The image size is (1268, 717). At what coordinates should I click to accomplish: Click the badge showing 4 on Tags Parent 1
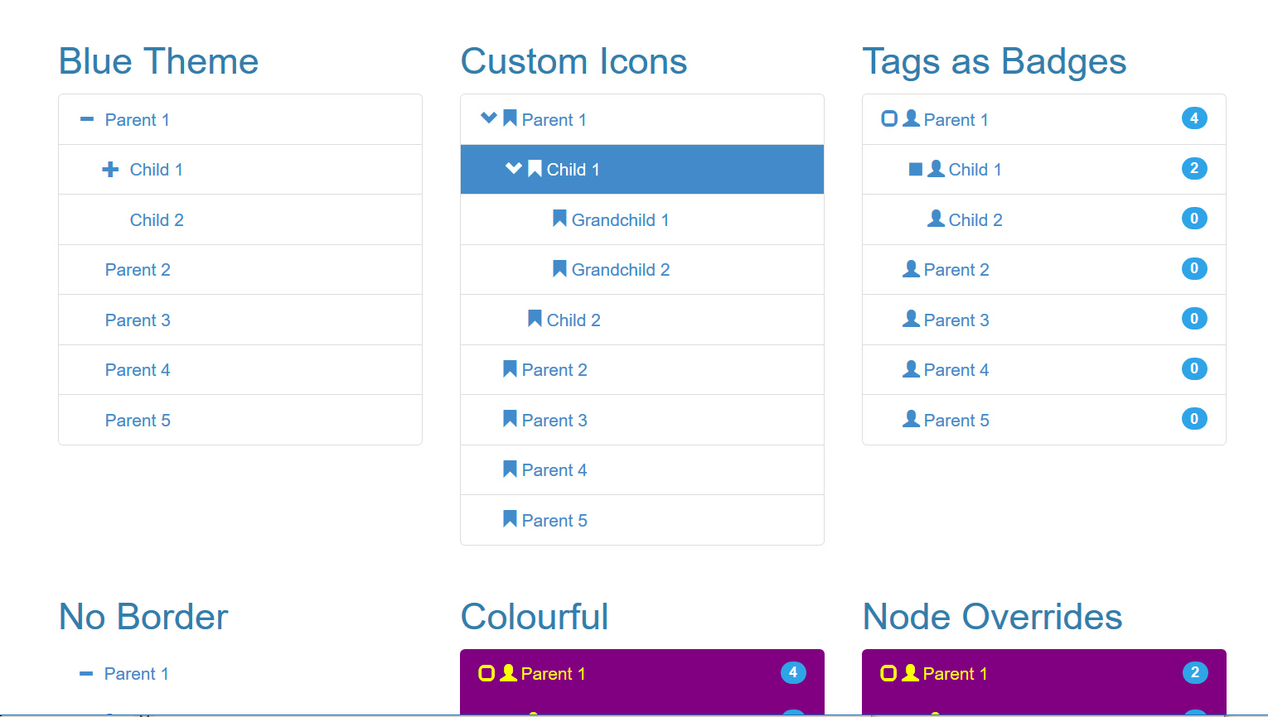1193,118
